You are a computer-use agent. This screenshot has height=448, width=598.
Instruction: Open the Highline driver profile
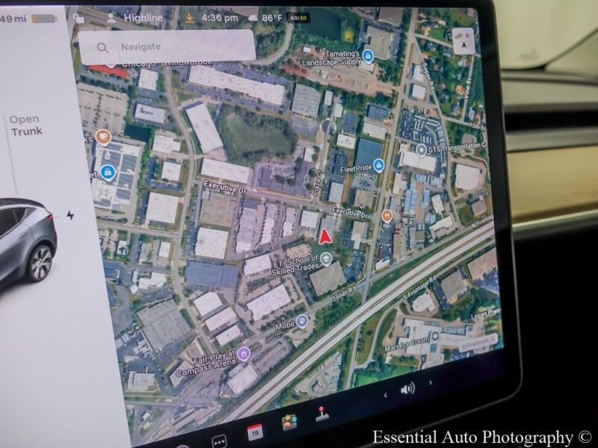point(138,16)
